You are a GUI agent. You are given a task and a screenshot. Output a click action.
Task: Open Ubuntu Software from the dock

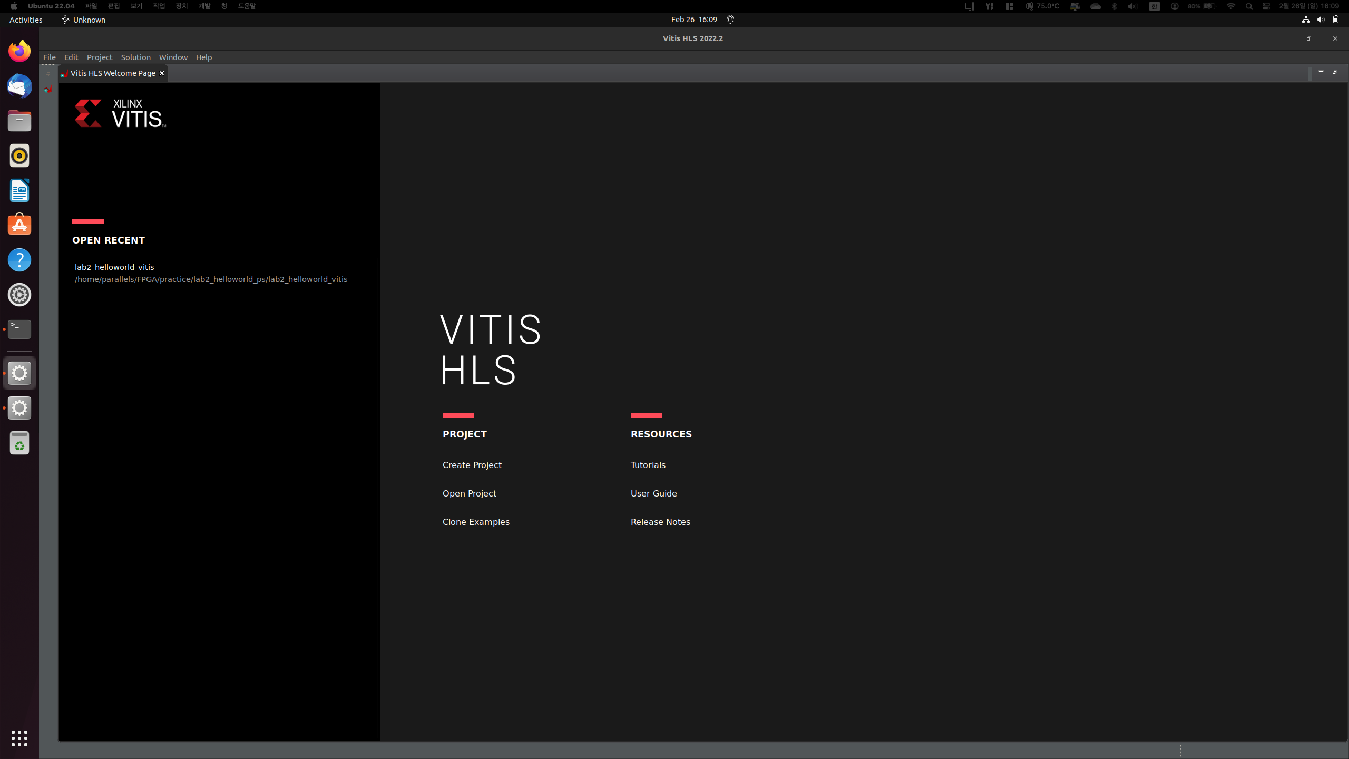tap(19, 225)
